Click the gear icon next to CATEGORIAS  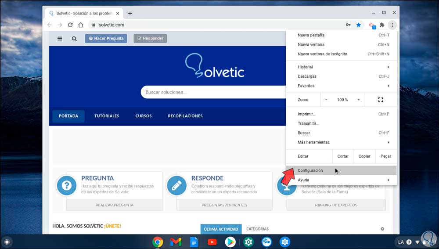point(382,229)
